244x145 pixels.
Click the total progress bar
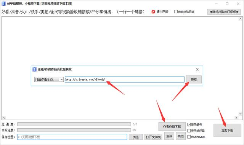[74, 124]
